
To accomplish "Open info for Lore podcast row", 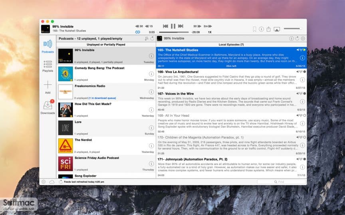I will [x=151, y=128].
